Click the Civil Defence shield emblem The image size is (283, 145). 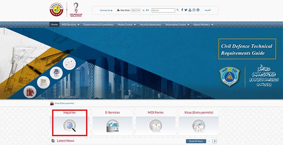[x=229, y=77]
